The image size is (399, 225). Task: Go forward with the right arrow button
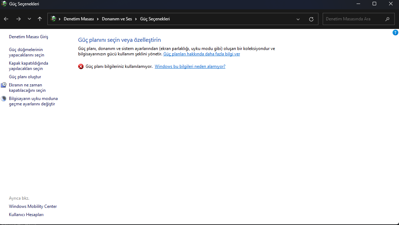coord(18,19)
